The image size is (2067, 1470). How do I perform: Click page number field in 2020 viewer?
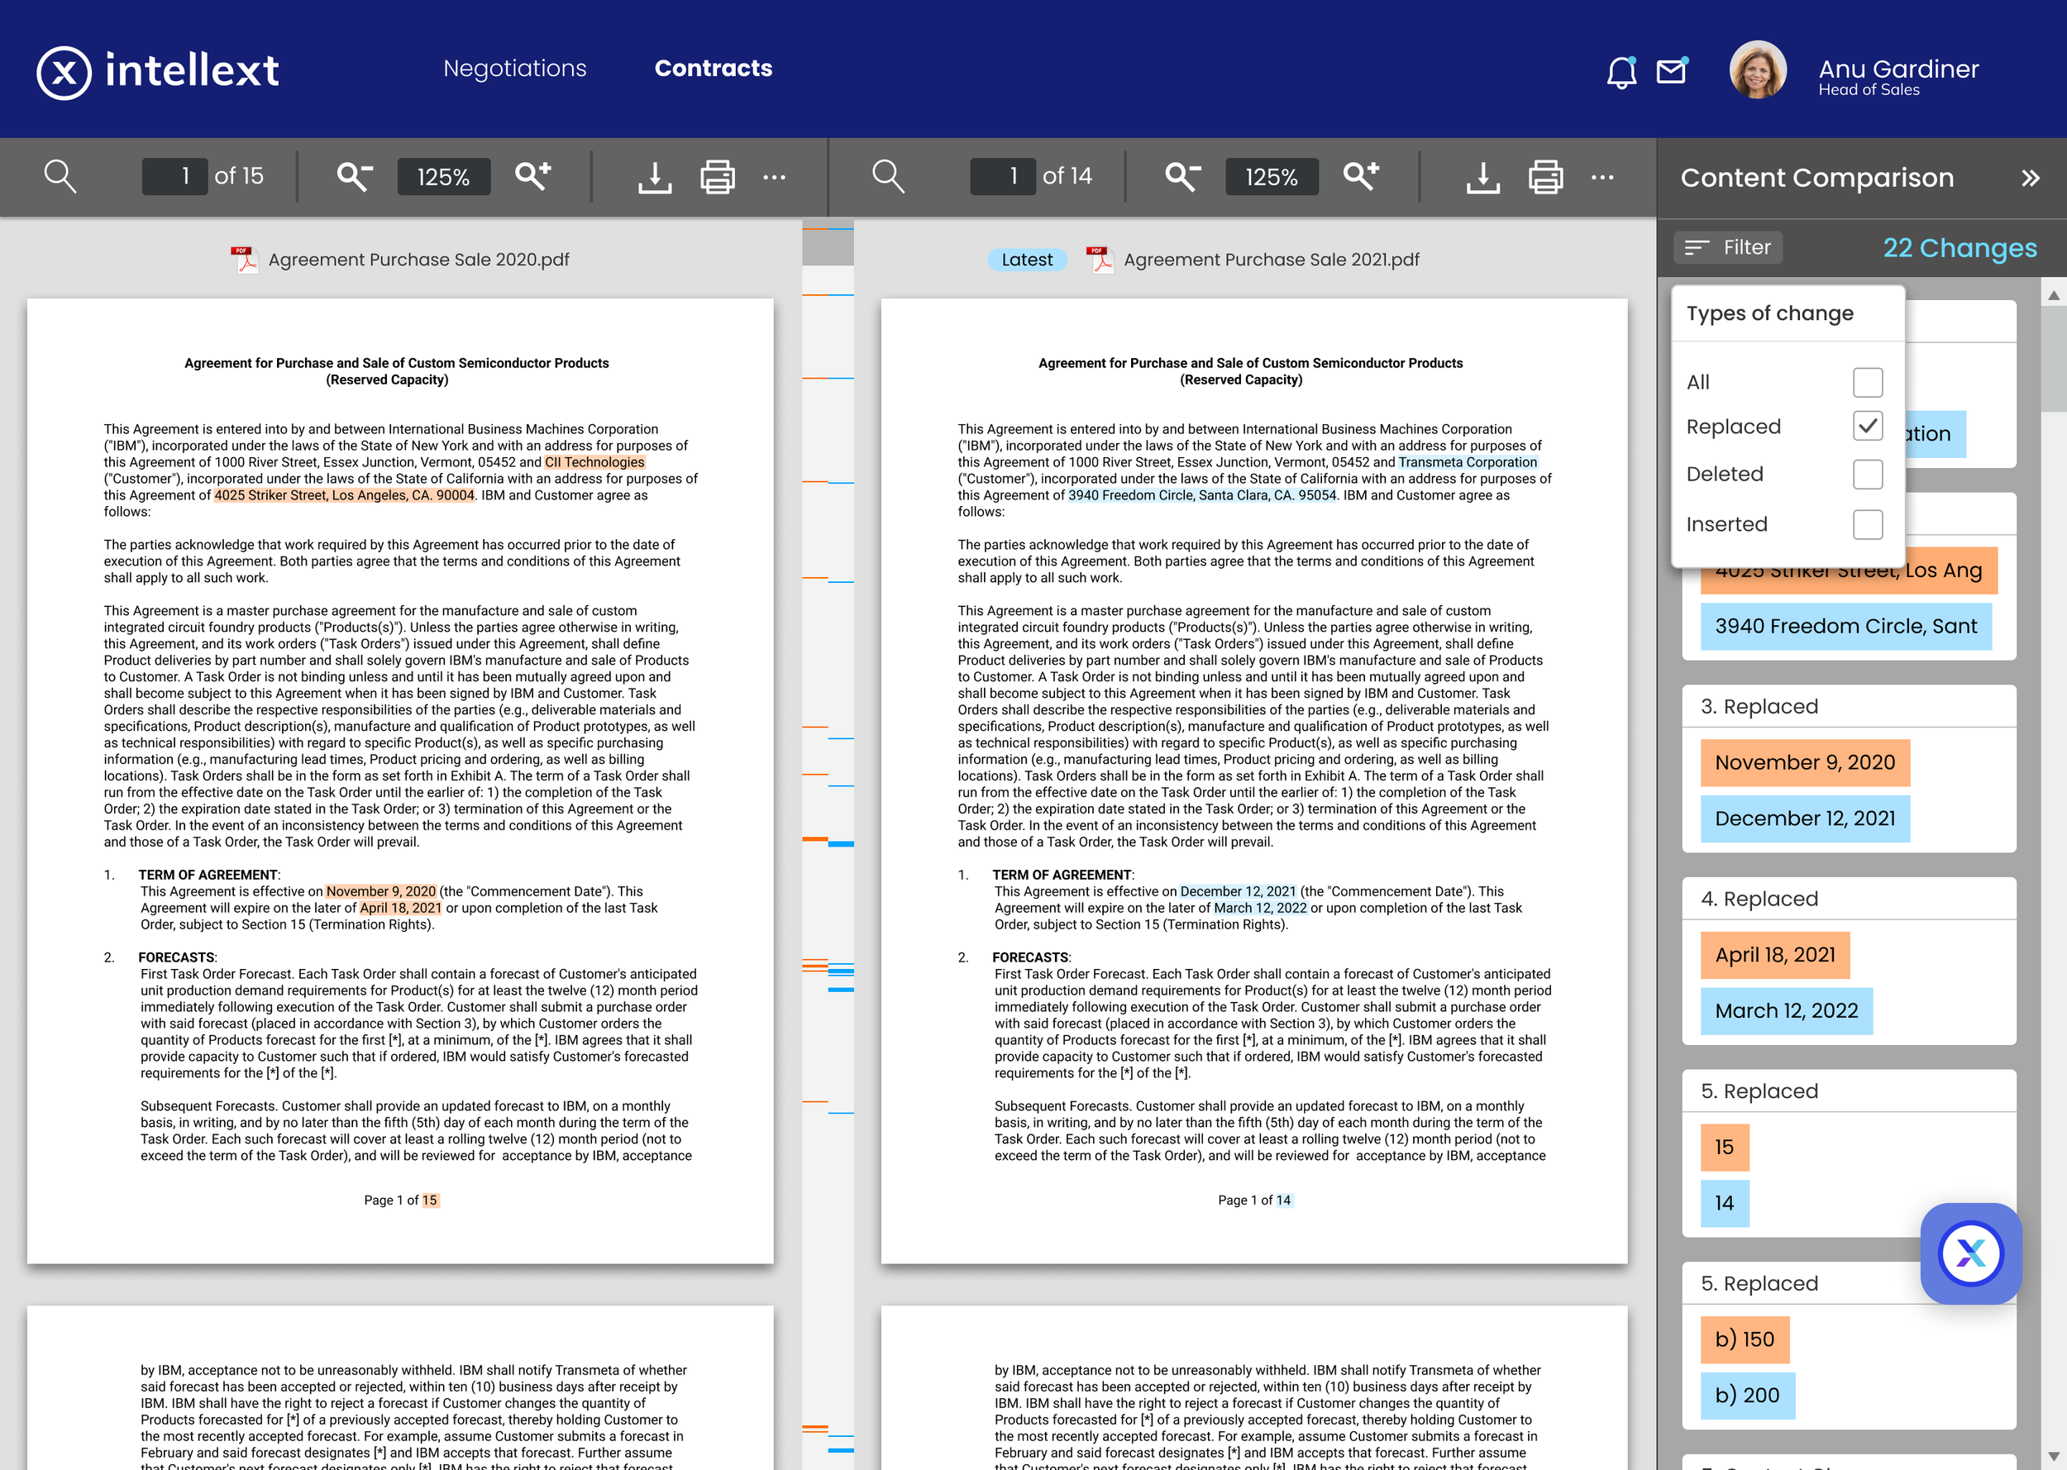[174, 176]
